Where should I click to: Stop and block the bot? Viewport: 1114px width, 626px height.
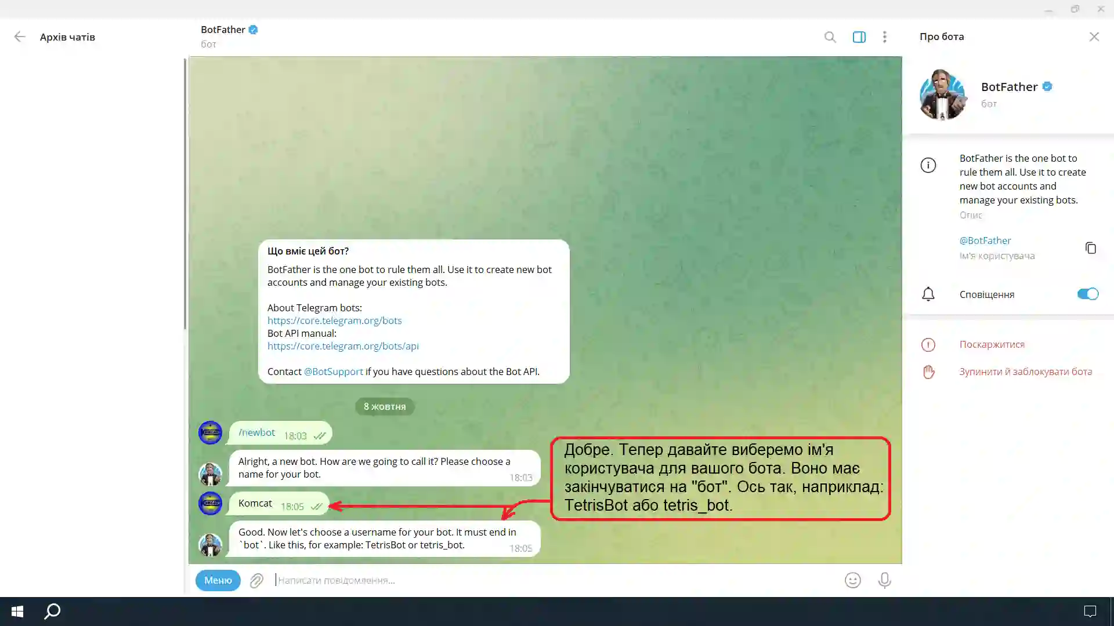tap(1025, 372)
